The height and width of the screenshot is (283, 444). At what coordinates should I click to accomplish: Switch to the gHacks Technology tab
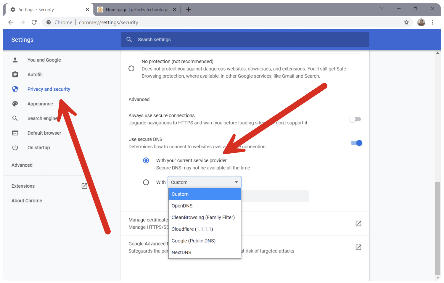pyautogui.click(x=137, y=9)
